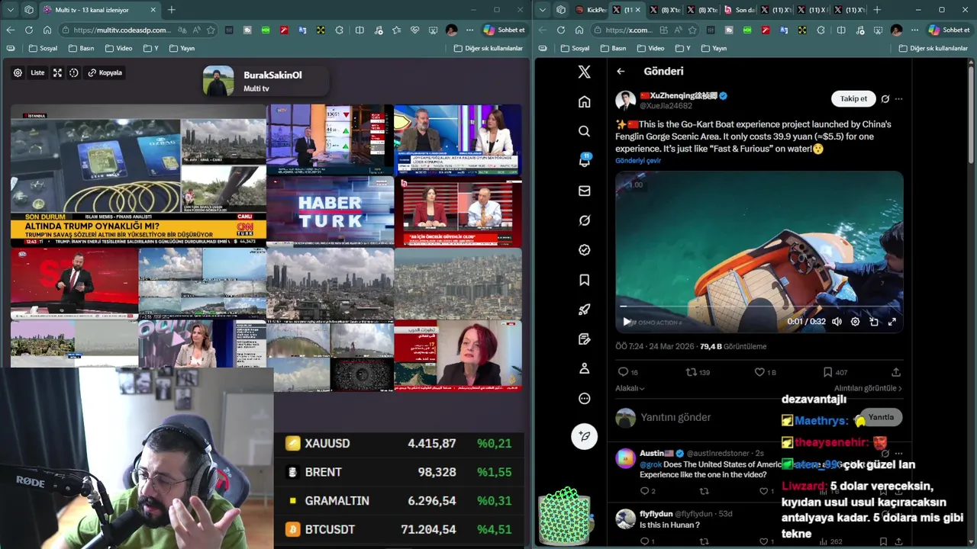The width and height of the screenshot is (977, 549).
Task: Open Sosyal bookmark folder in Multi tv window
Action: pos(43,48)
